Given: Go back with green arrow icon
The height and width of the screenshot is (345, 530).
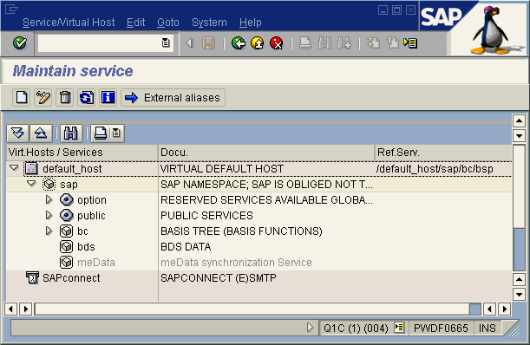Looking at the screenshot, I should click(x=239, y=43).
